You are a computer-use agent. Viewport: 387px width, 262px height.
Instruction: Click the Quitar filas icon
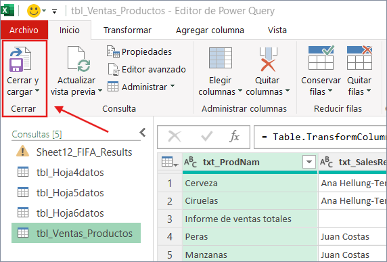359,58
